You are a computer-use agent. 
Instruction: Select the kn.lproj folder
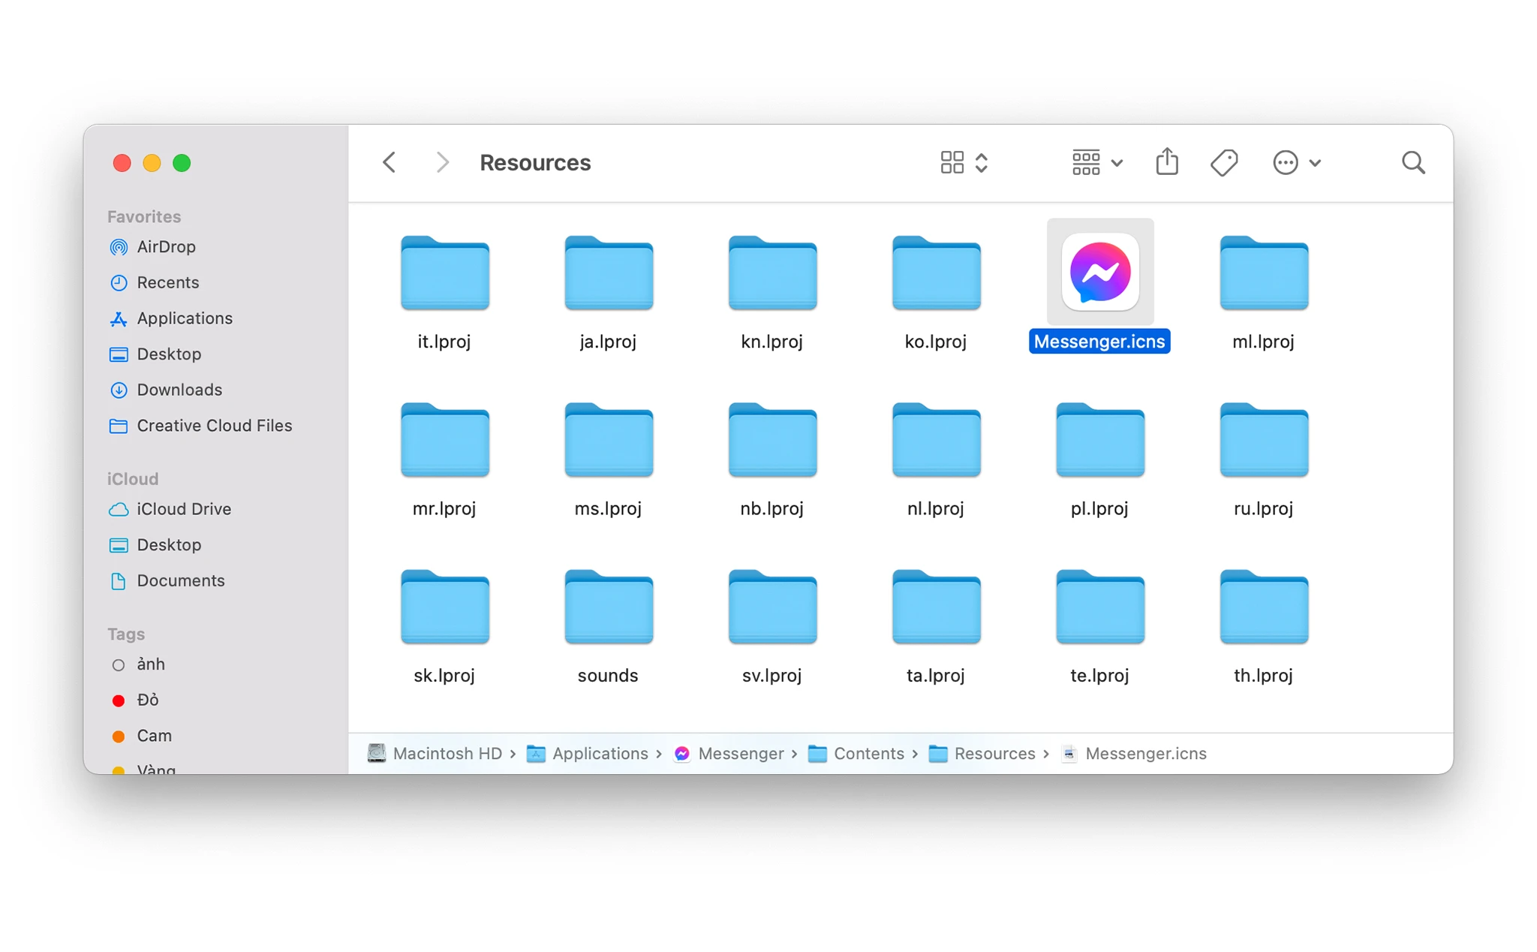click(x=772, y=273)
